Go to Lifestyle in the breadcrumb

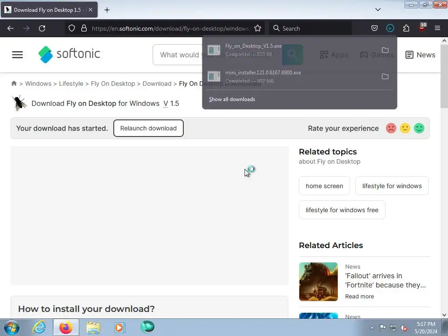click(71, 84)
